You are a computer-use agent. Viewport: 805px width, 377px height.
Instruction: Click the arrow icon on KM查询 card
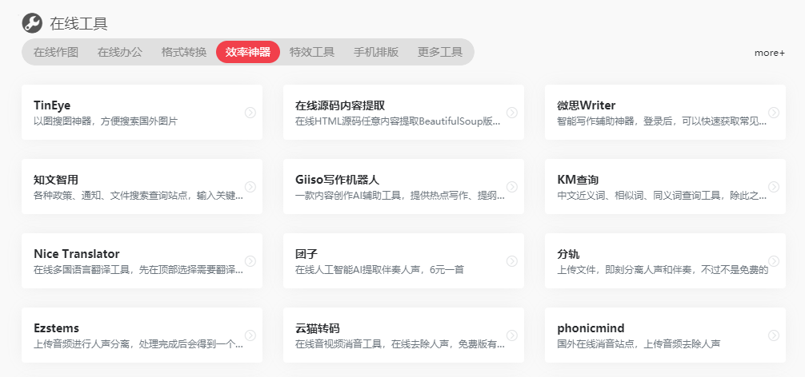click(x=774, y=187)
